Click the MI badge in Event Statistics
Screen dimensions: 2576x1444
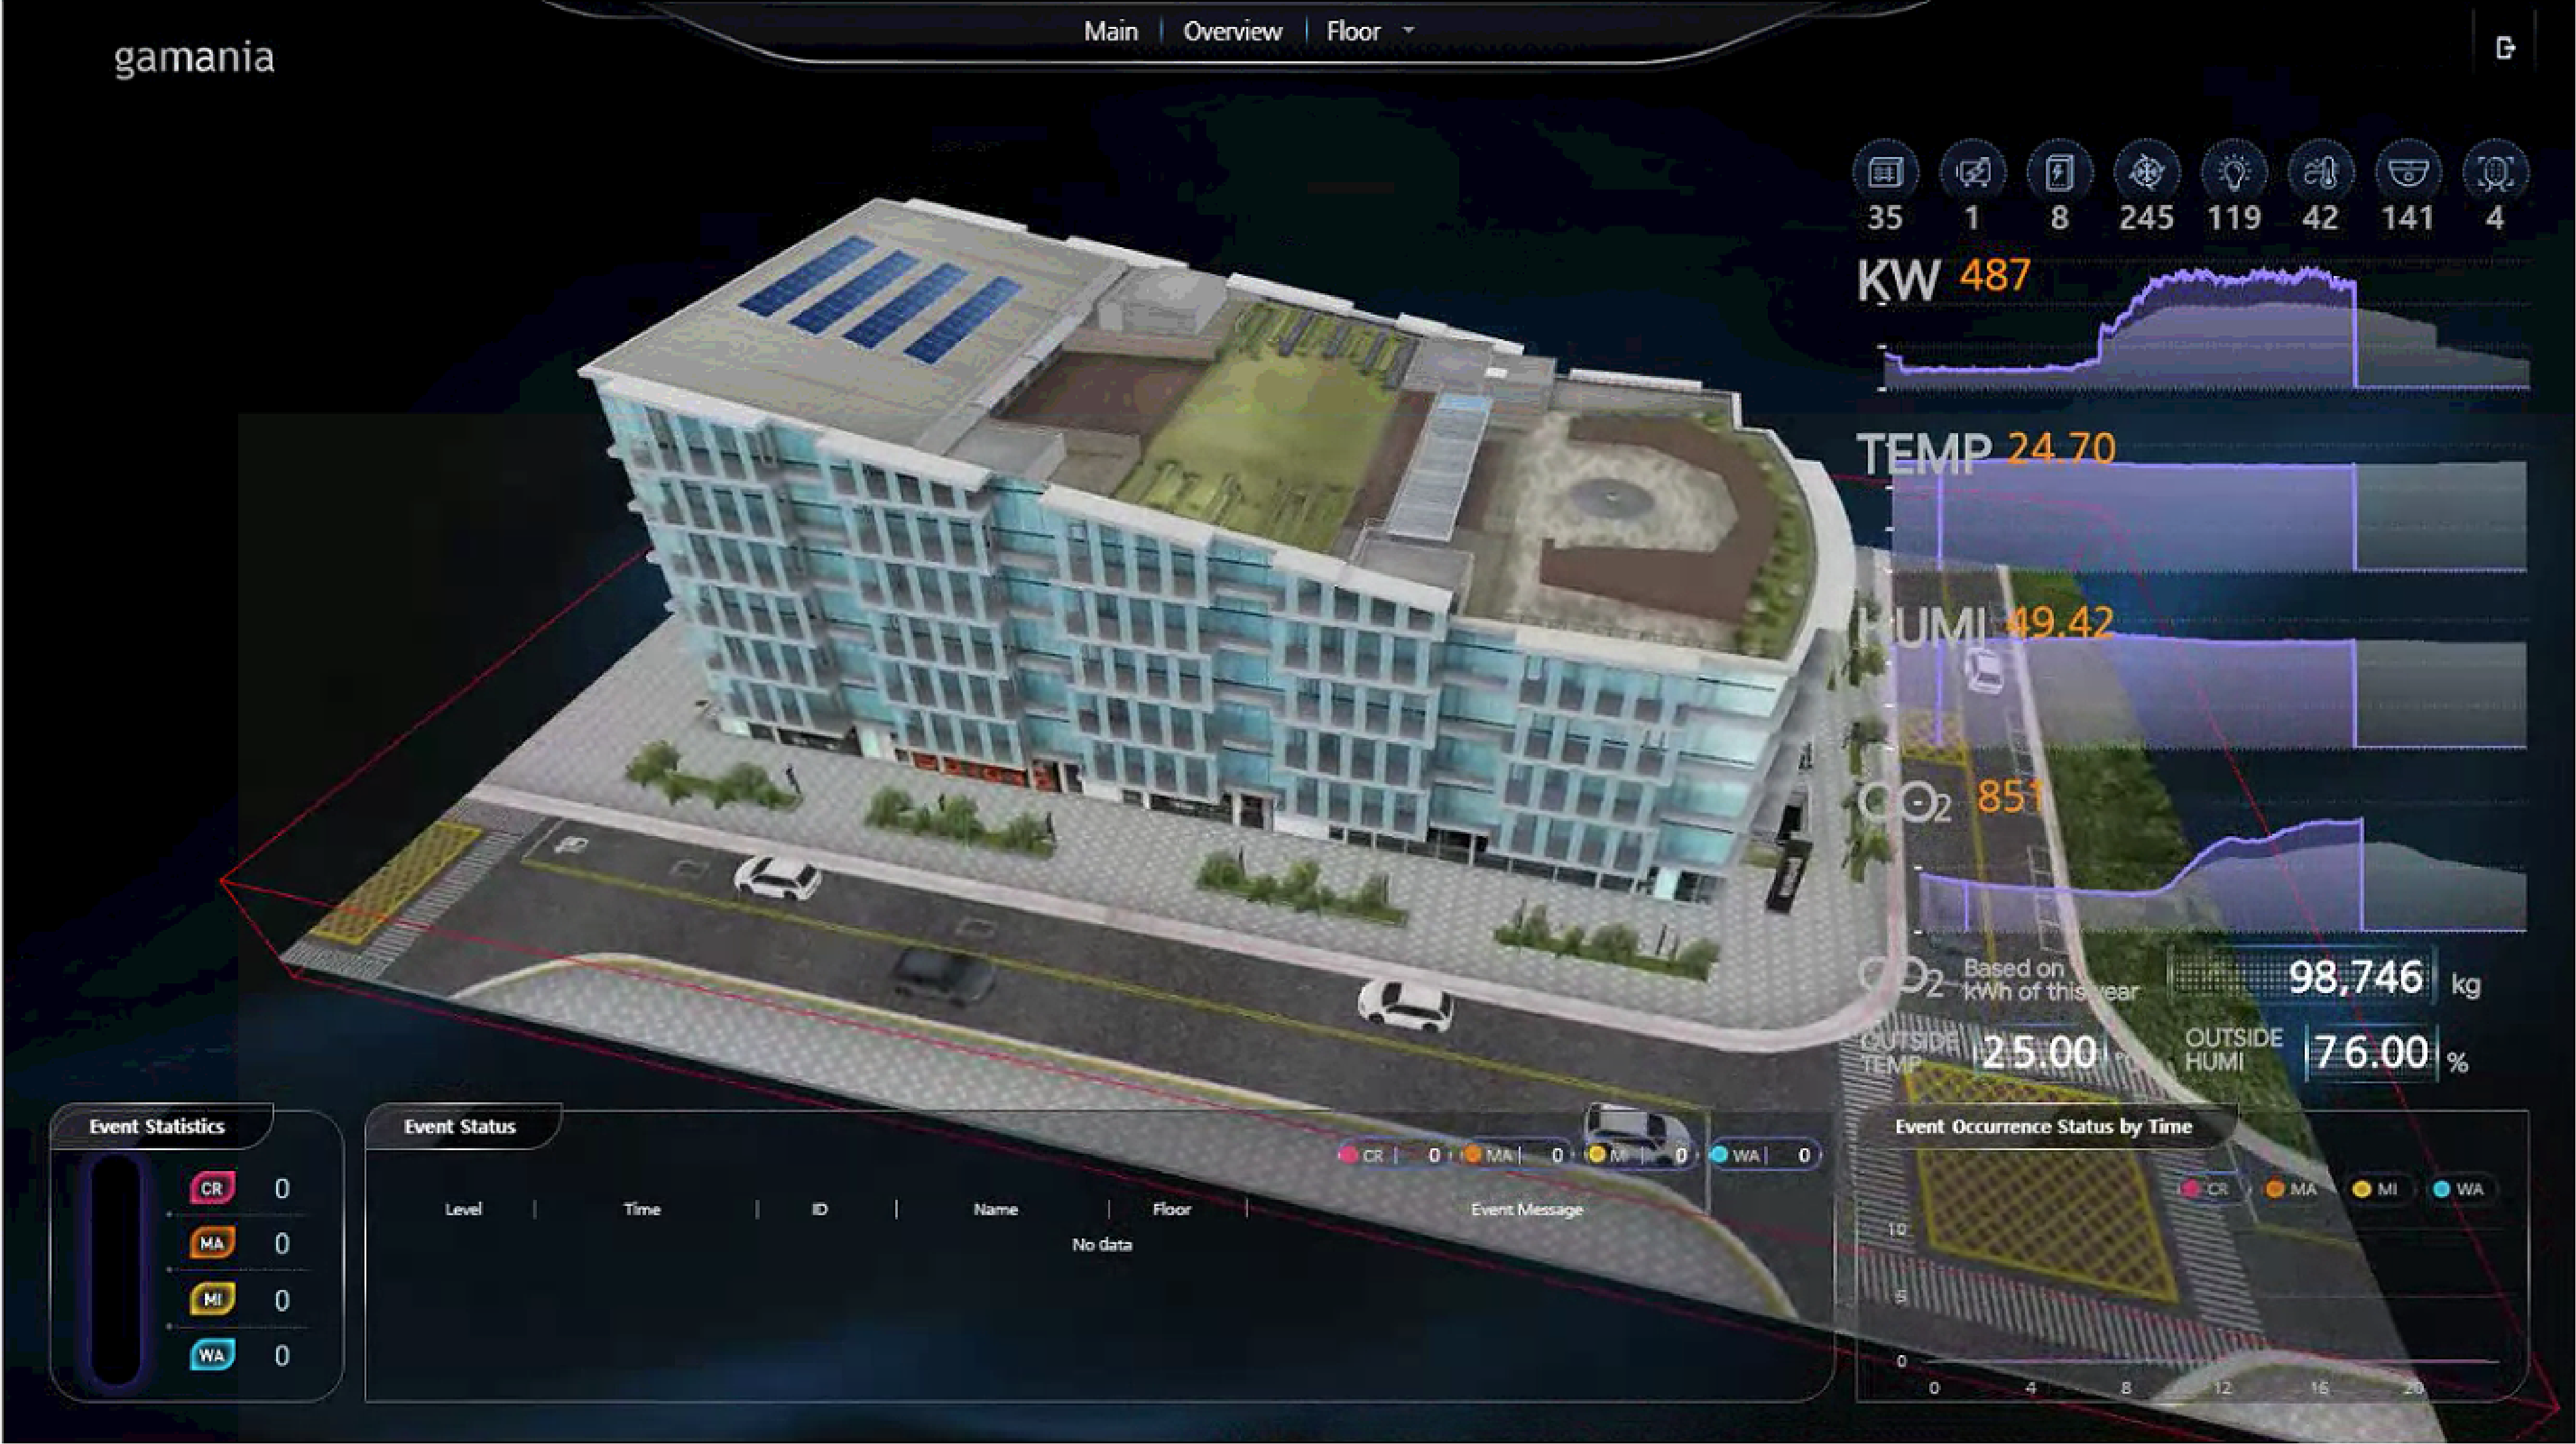click(x=212, y=1300)
